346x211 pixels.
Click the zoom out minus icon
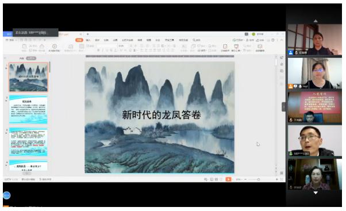[x=245, y=179]
